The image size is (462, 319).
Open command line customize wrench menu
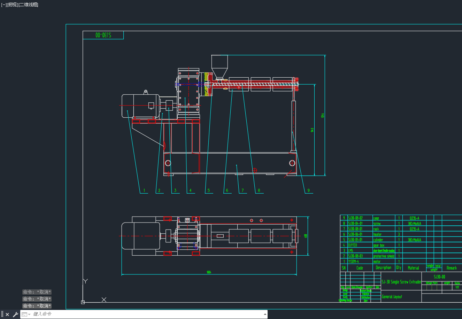[15, 314]
